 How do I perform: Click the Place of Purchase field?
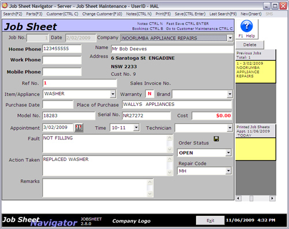coord(177,104)
